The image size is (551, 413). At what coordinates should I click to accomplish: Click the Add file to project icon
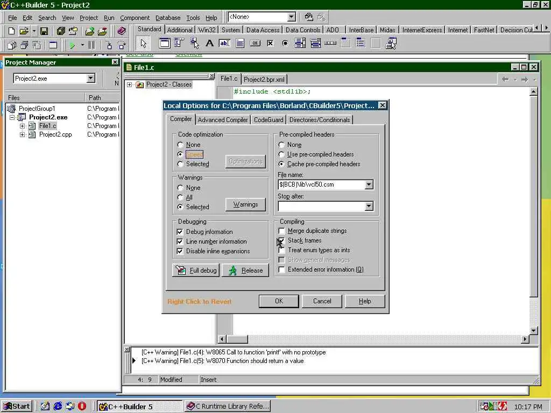click(90, 31)
